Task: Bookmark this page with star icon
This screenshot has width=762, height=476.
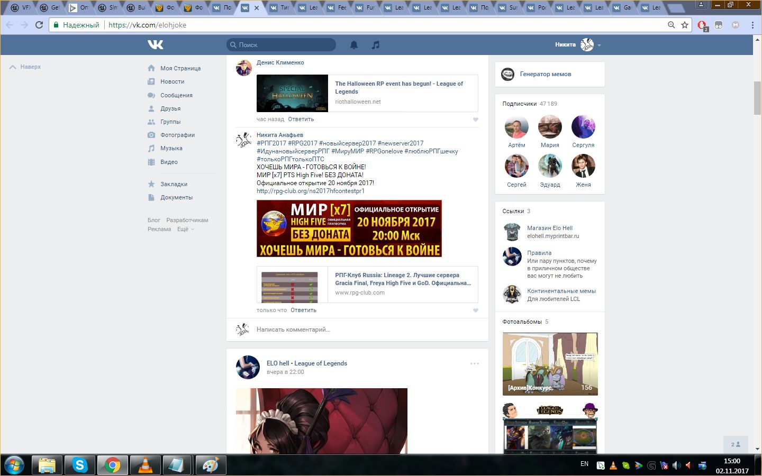Action: click(x=685, y=25)
